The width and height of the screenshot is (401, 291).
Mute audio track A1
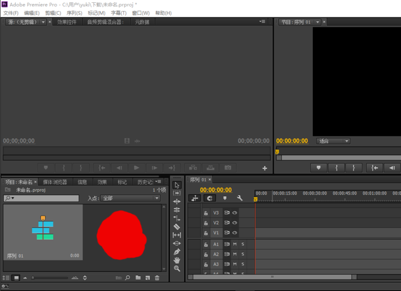235,244
